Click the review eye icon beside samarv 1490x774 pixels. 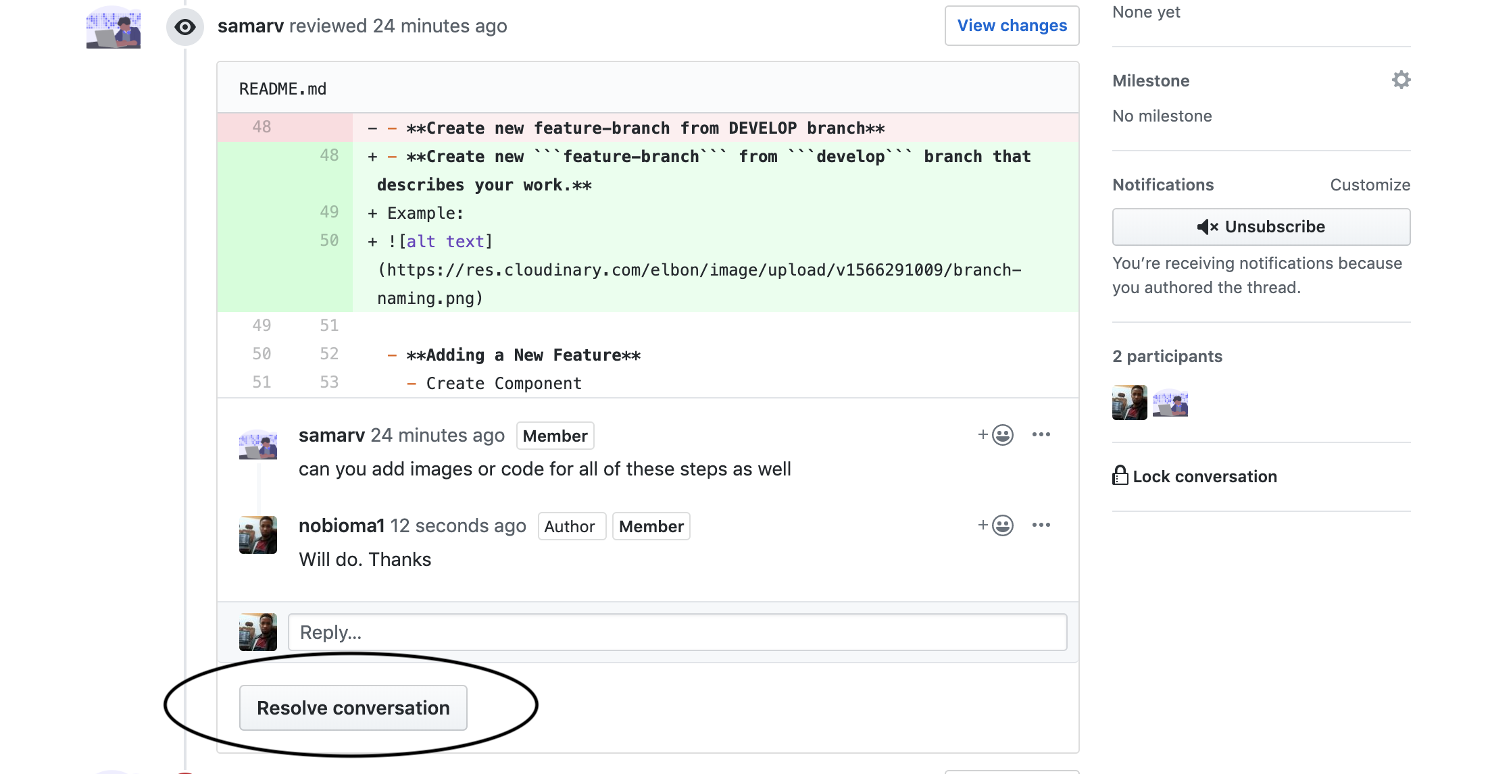tap(184, 27)
